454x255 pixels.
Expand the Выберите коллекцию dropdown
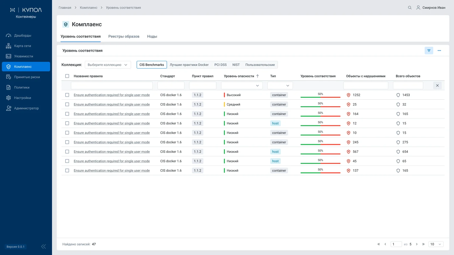click(x=108, y=65)
